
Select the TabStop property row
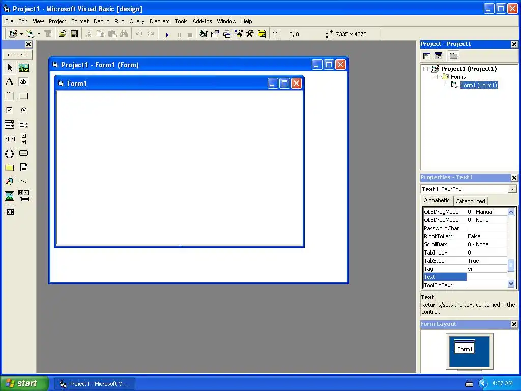click(x=465, y=261)
